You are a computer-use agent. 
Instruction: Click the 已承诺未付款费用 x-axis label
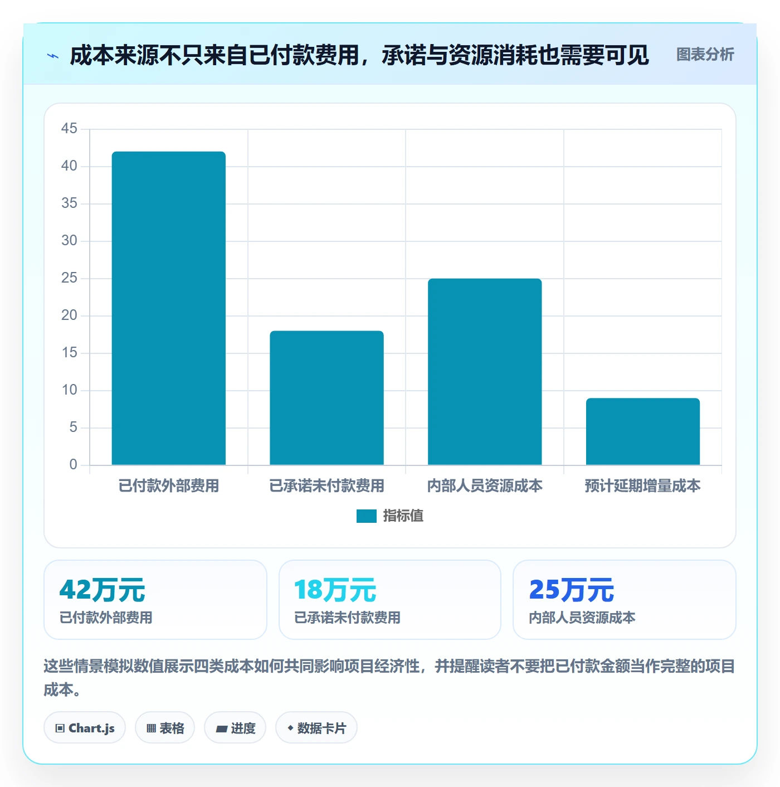tap(326, 486)
